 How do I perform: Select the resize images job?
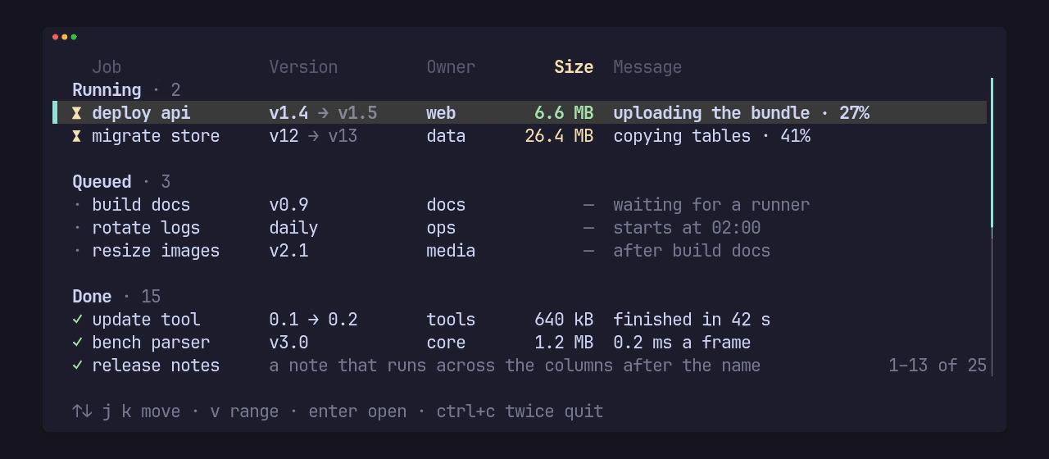click(521, 251)
